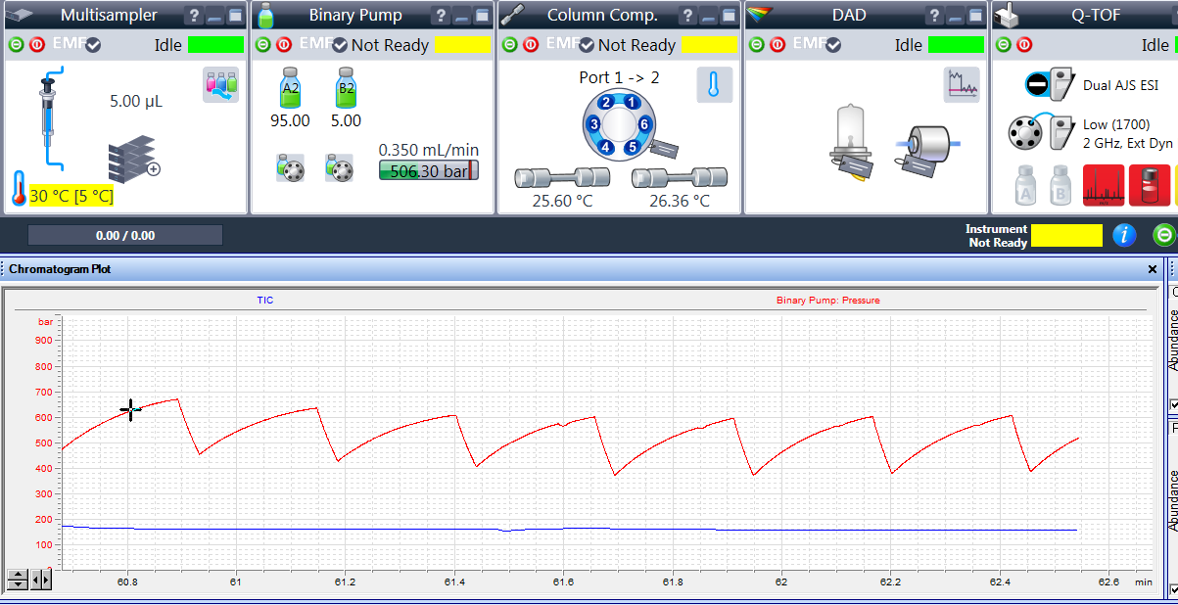Open help for the Column Comp. module
This screenshot has height=605, width=1178.
point(686,15)
